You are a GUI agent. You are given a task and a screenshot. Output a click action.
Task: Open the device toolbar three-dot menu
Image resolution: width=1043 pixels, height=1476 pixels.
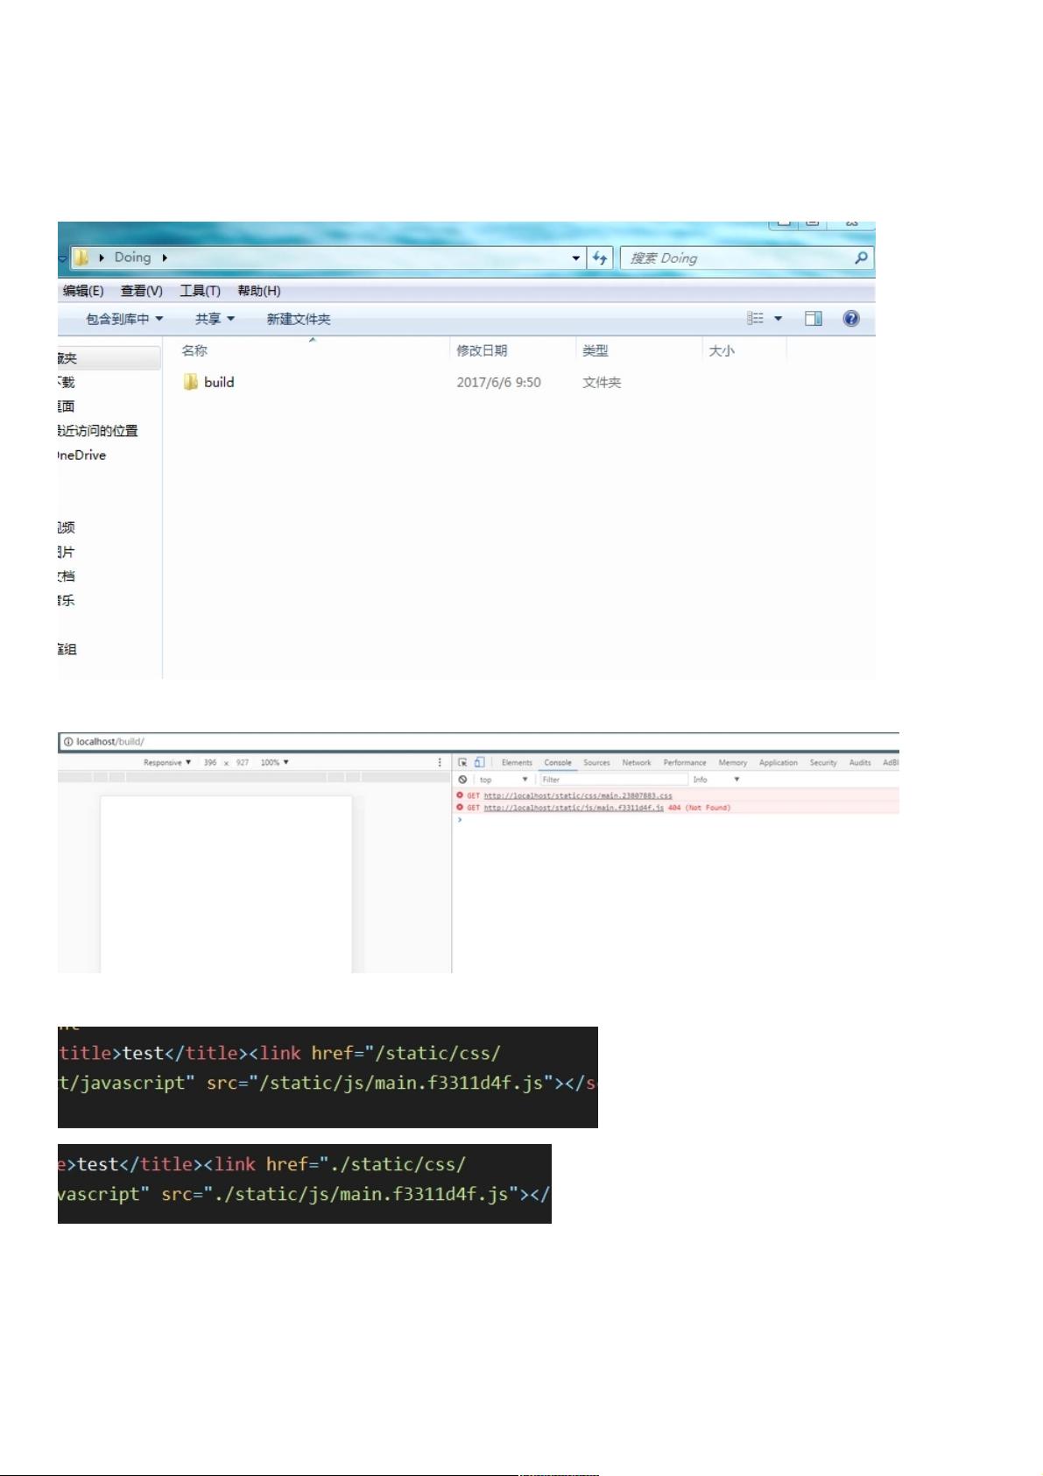[x=440, y=762]
